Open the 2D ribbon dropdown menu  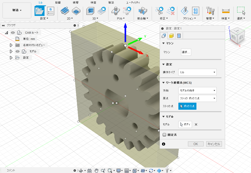tap(70, 19)
